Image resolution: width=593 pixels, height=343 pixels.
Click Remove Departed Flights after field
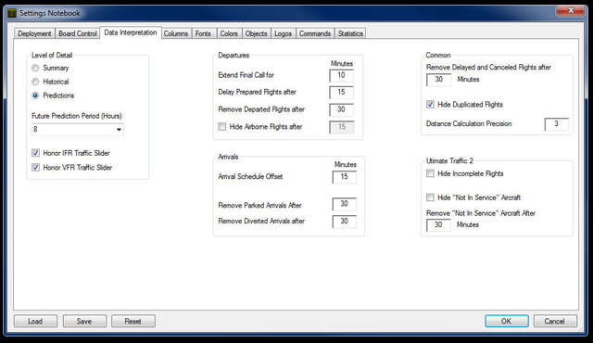click(x=342, y=109)
